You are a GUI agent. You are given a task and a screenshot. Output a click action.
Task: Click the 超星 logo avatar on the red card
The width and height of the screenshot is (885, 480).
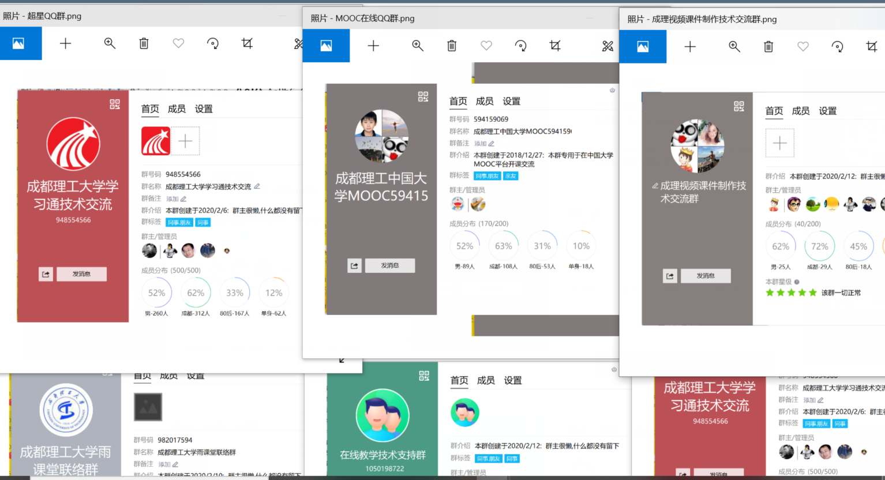point(73,144)
